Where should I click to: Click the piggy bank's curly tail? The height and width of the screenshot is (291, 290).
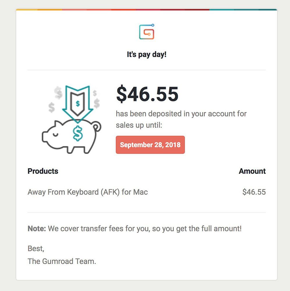coord(97,127)
